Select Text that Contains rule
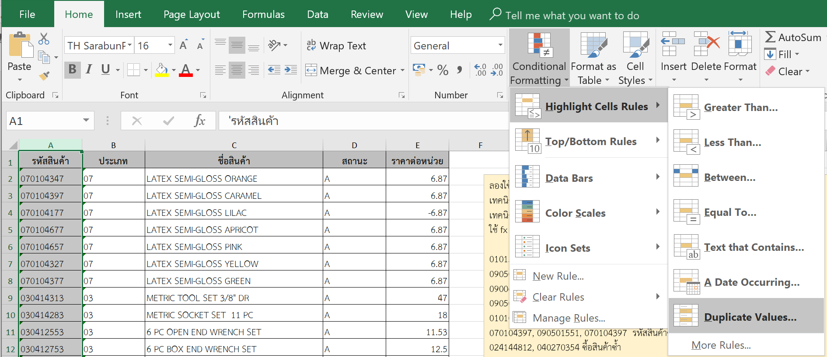The width and height of the screenshot is (827, 357). (746, 247)
